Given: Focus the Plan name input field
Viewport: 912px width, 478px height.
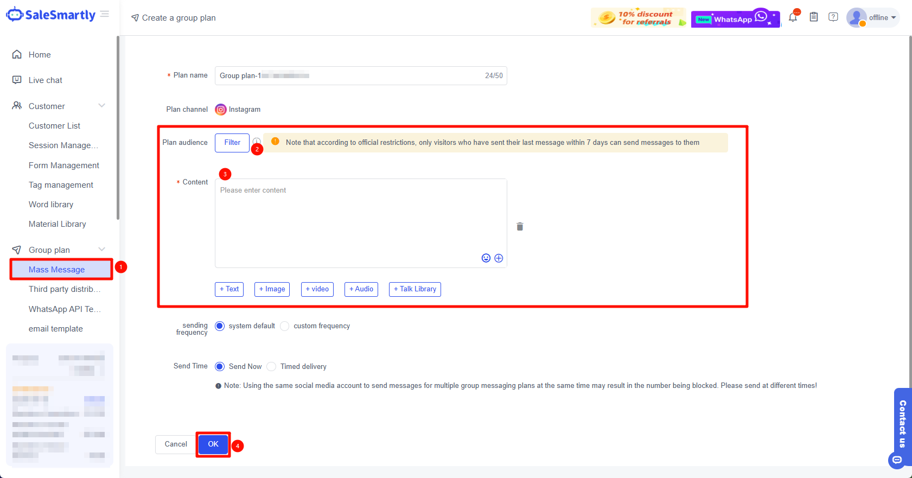Looking at the screenshot, I should point(361,76).
